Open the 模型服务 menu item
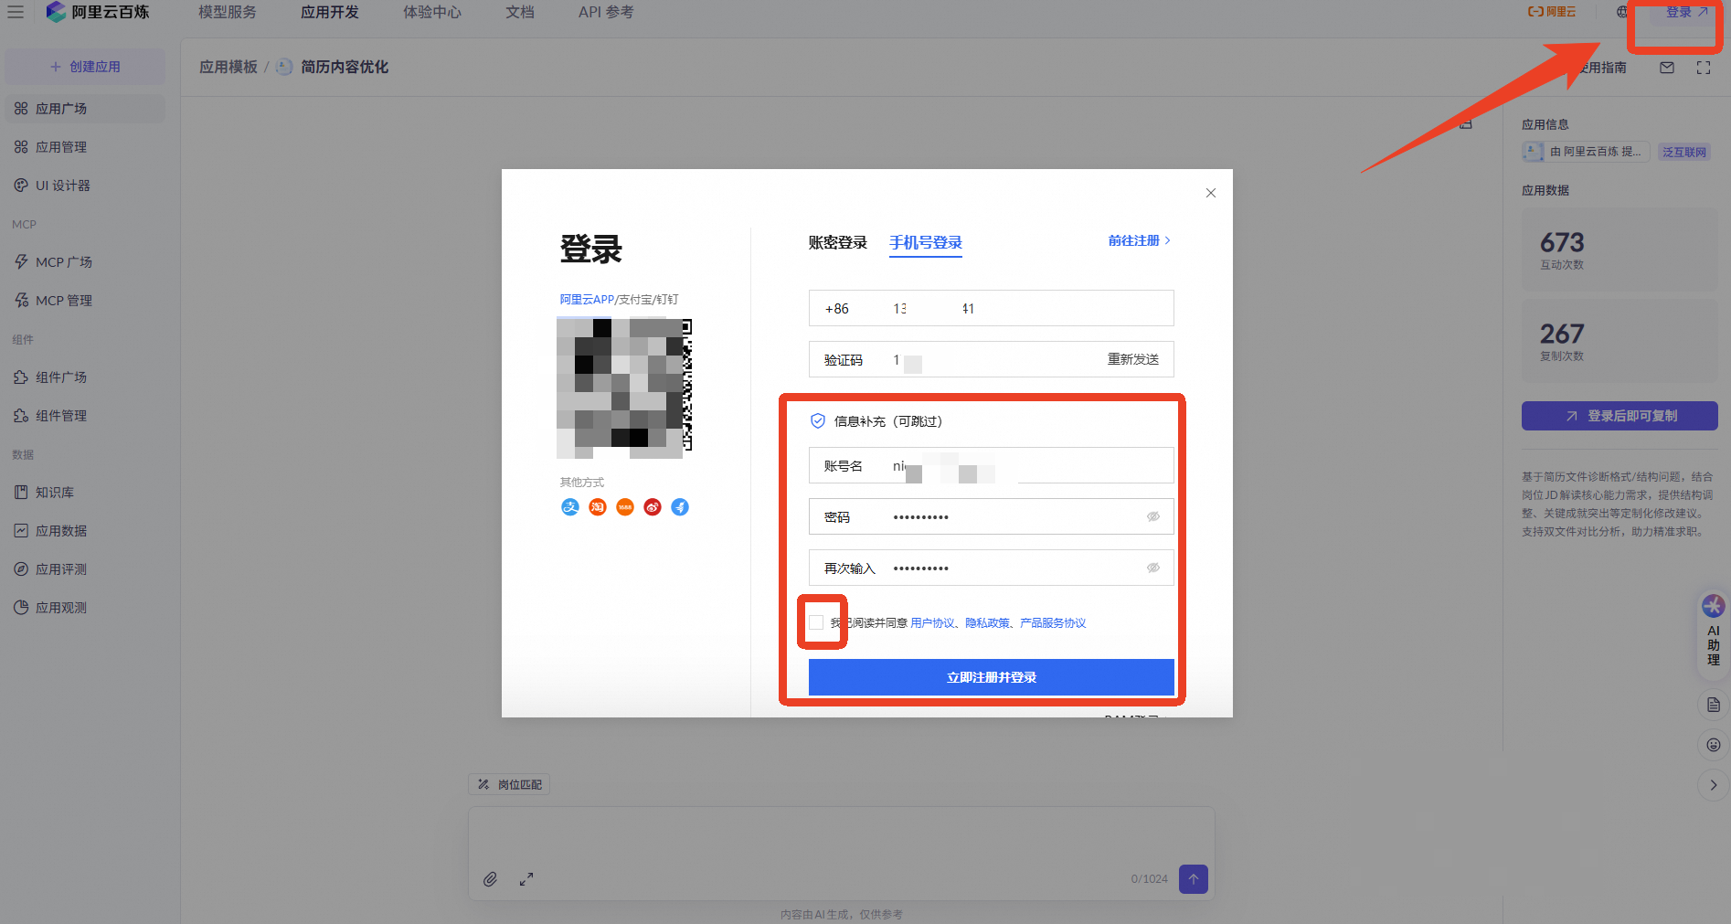 [x=227, y=12]
